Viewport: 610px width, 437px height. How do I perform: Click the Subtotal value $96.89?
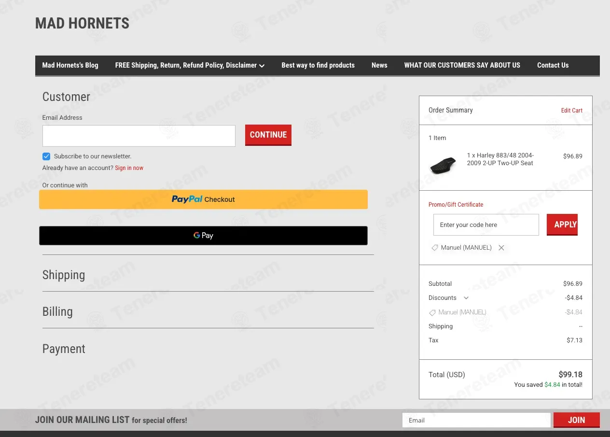click(573, 284)
